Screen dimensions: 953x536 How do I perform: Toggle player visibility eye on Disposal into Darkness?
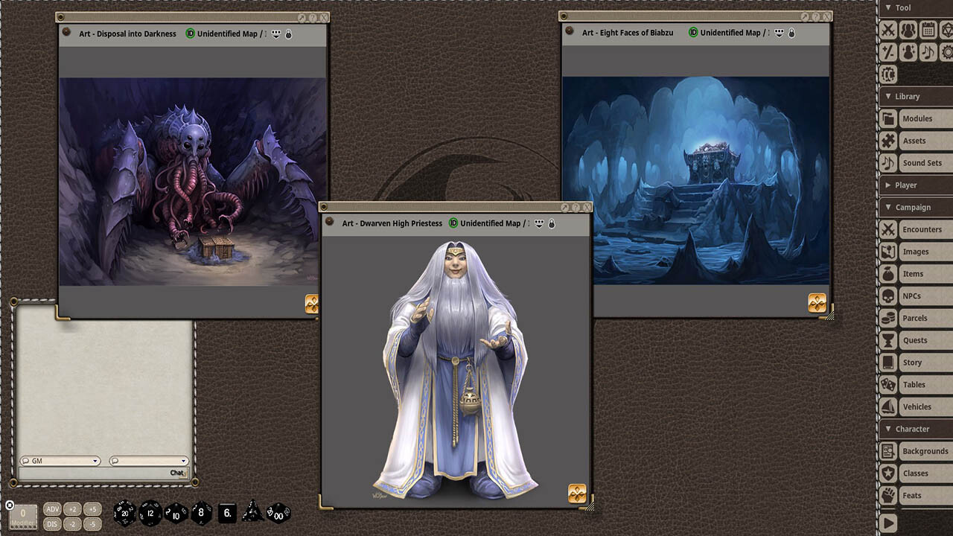276,33
